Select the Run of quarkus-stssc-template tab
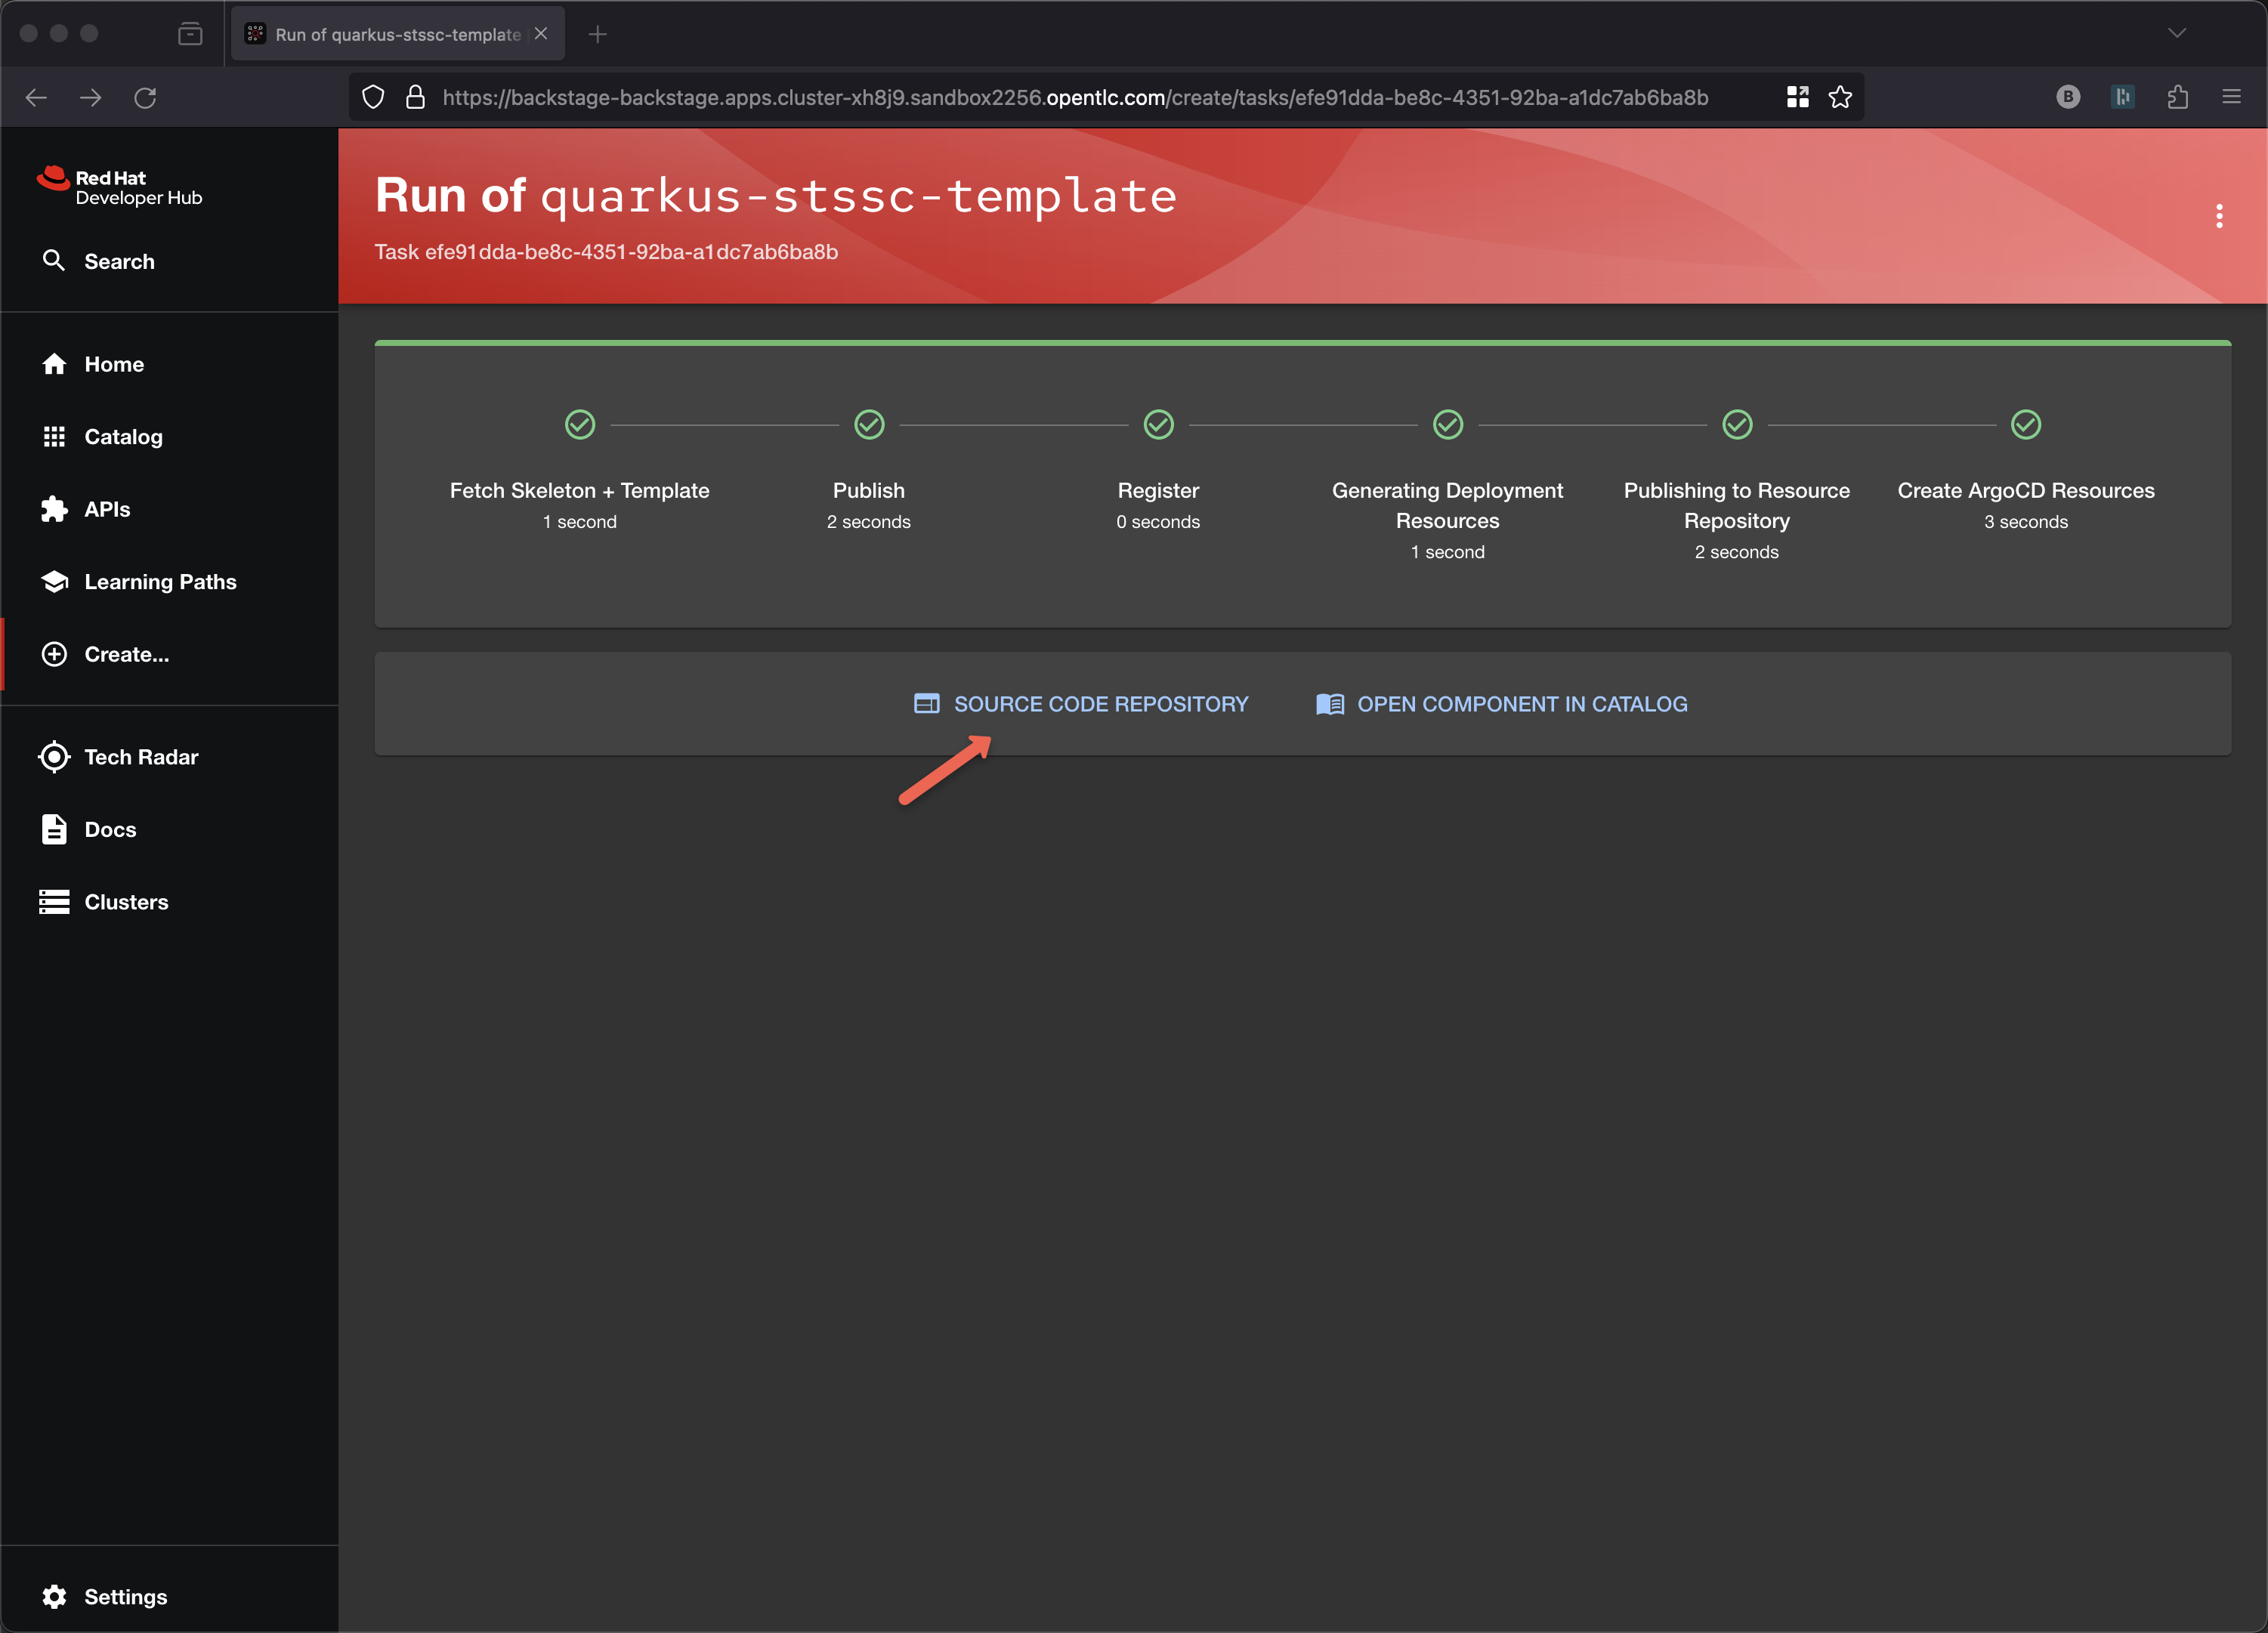This screenshot has width=2268, height=1633. 397,34
